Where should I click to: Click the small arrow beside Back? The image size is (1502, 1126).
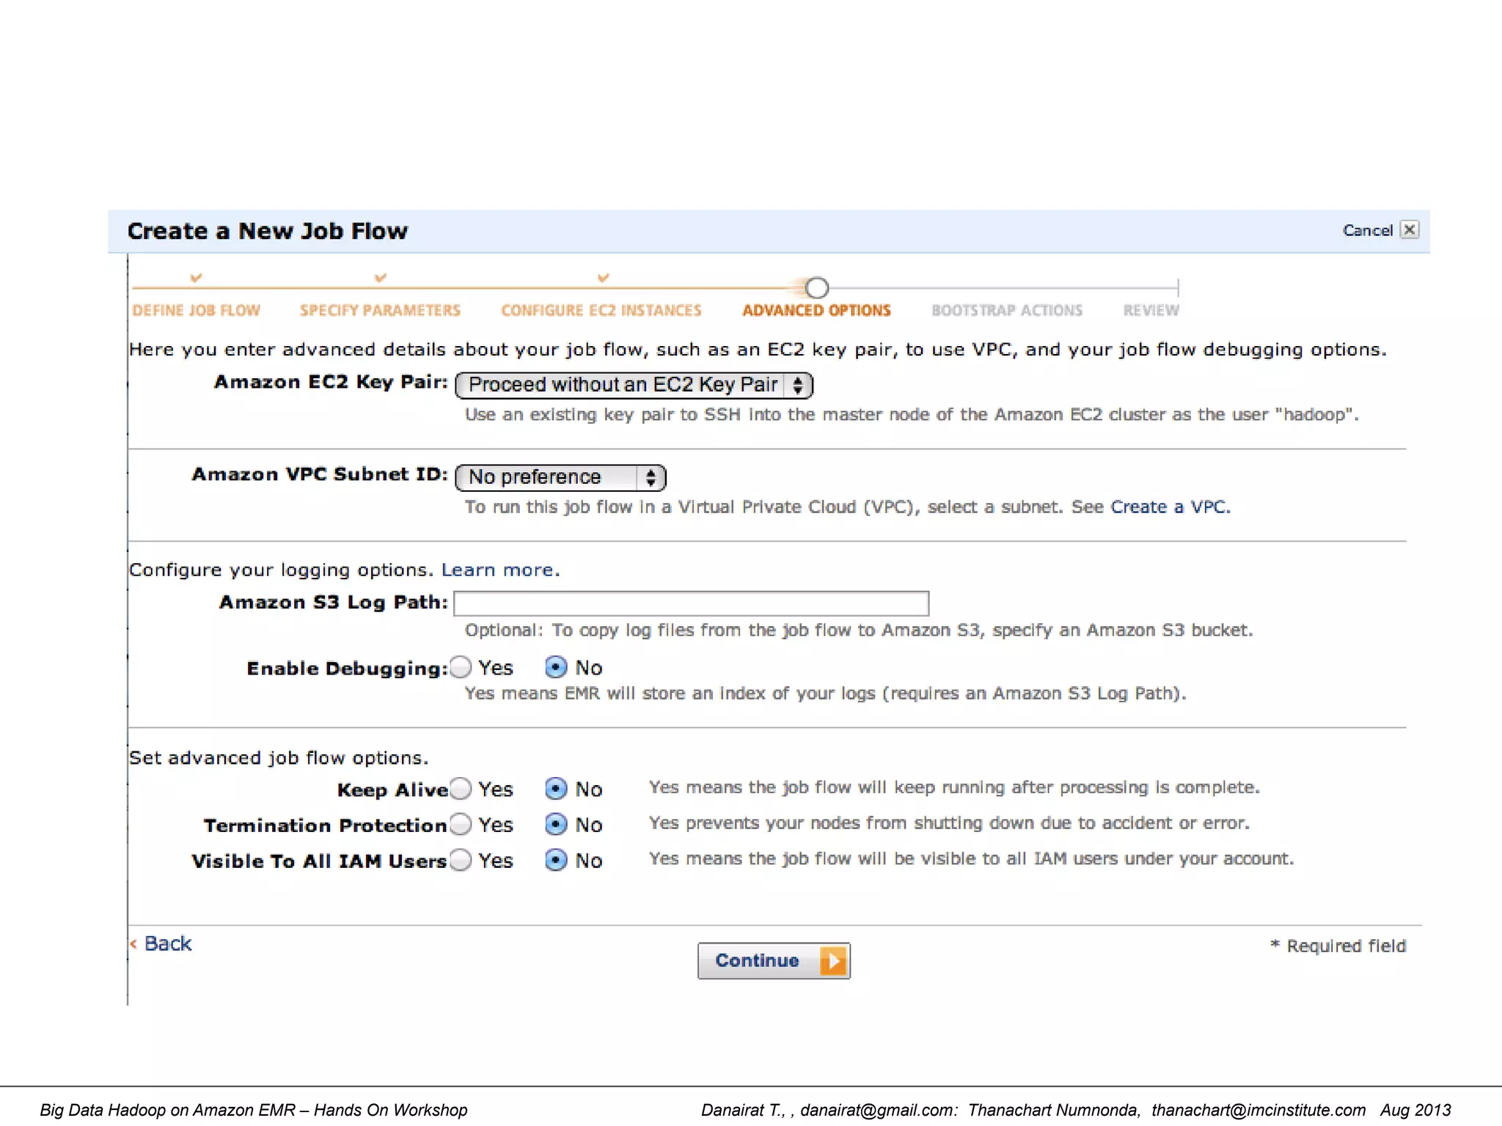pyautogui.click(x=133, y=943)
